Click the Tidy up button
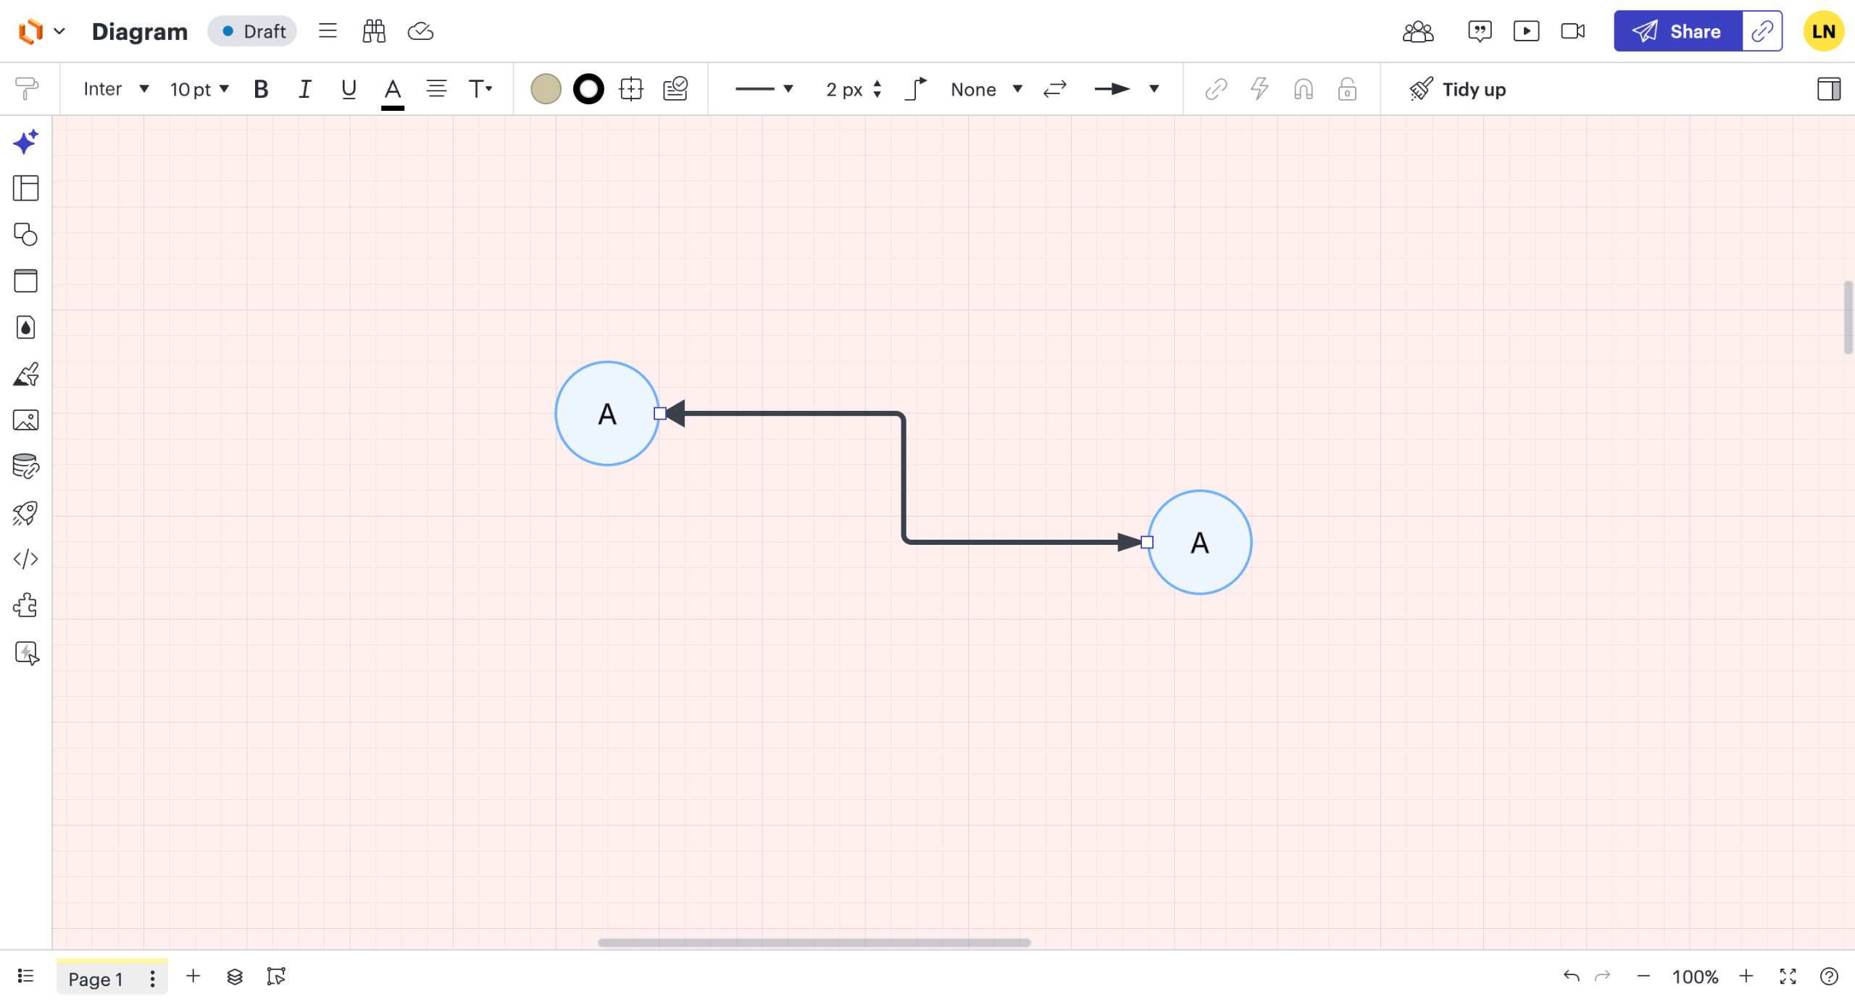 1458,89
